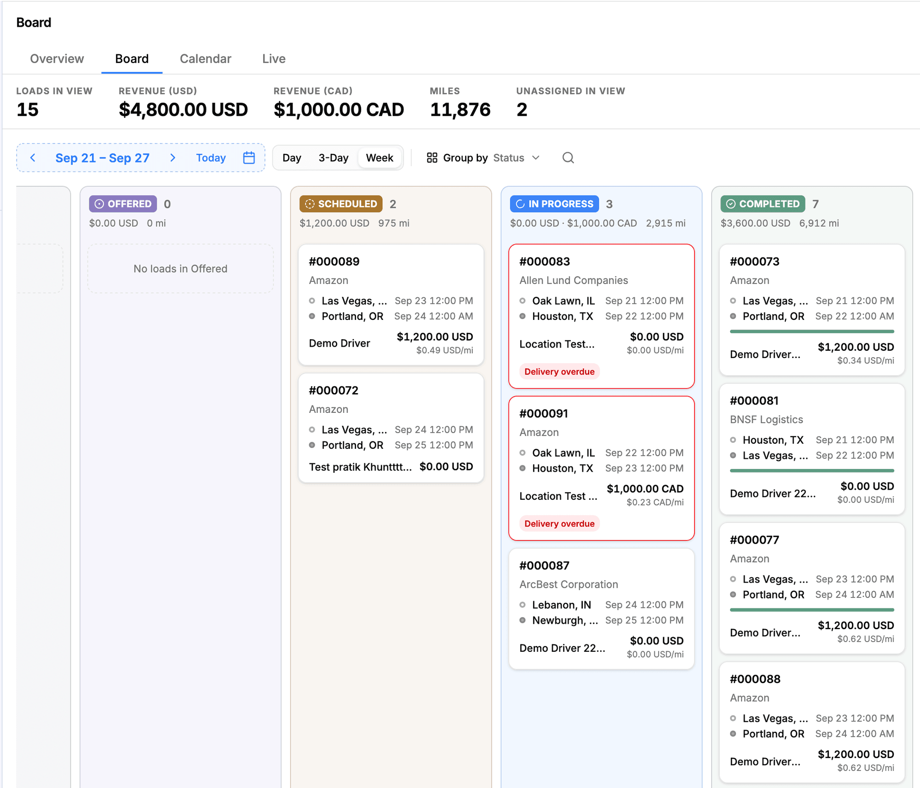Click the Sep 21 – Sep 27 date range

pos(103,158)
